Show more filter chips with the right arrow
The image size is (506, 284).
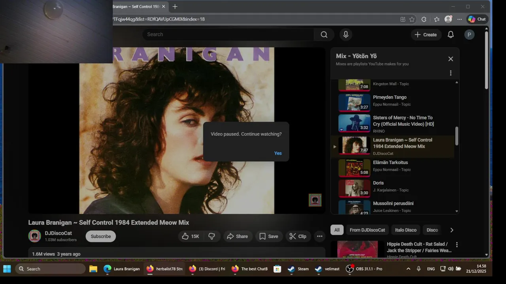[452, 230]
